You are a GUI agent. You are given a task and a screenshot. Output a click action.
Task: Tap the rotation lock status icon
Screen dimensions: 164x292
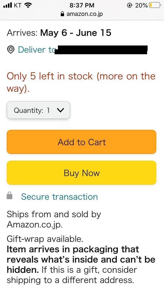130,5
